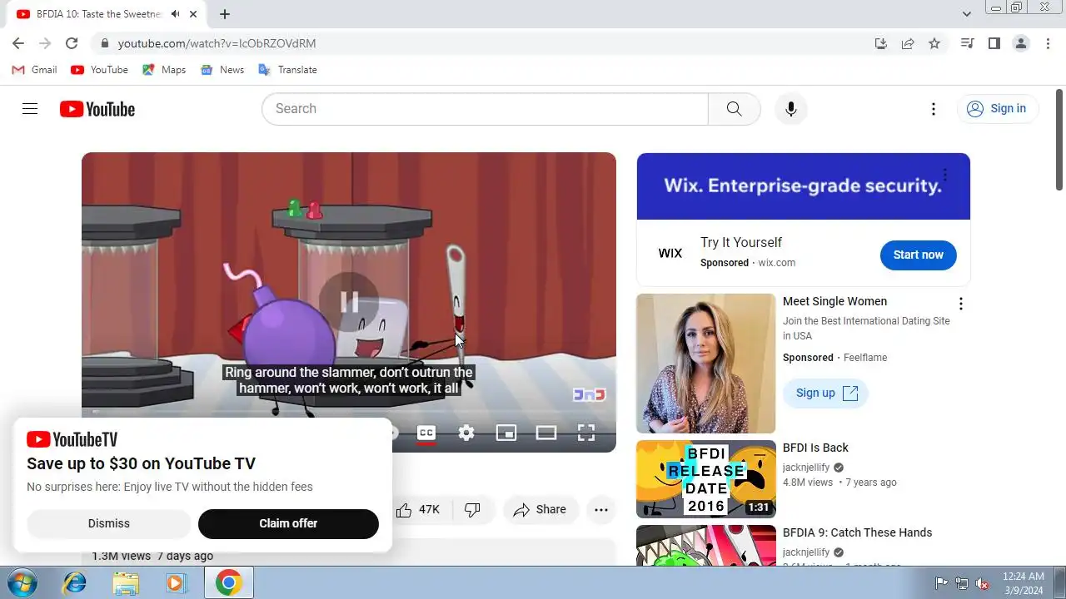
Task: Launch Internet Explorer from the taskbar
Action: [74, 583]
